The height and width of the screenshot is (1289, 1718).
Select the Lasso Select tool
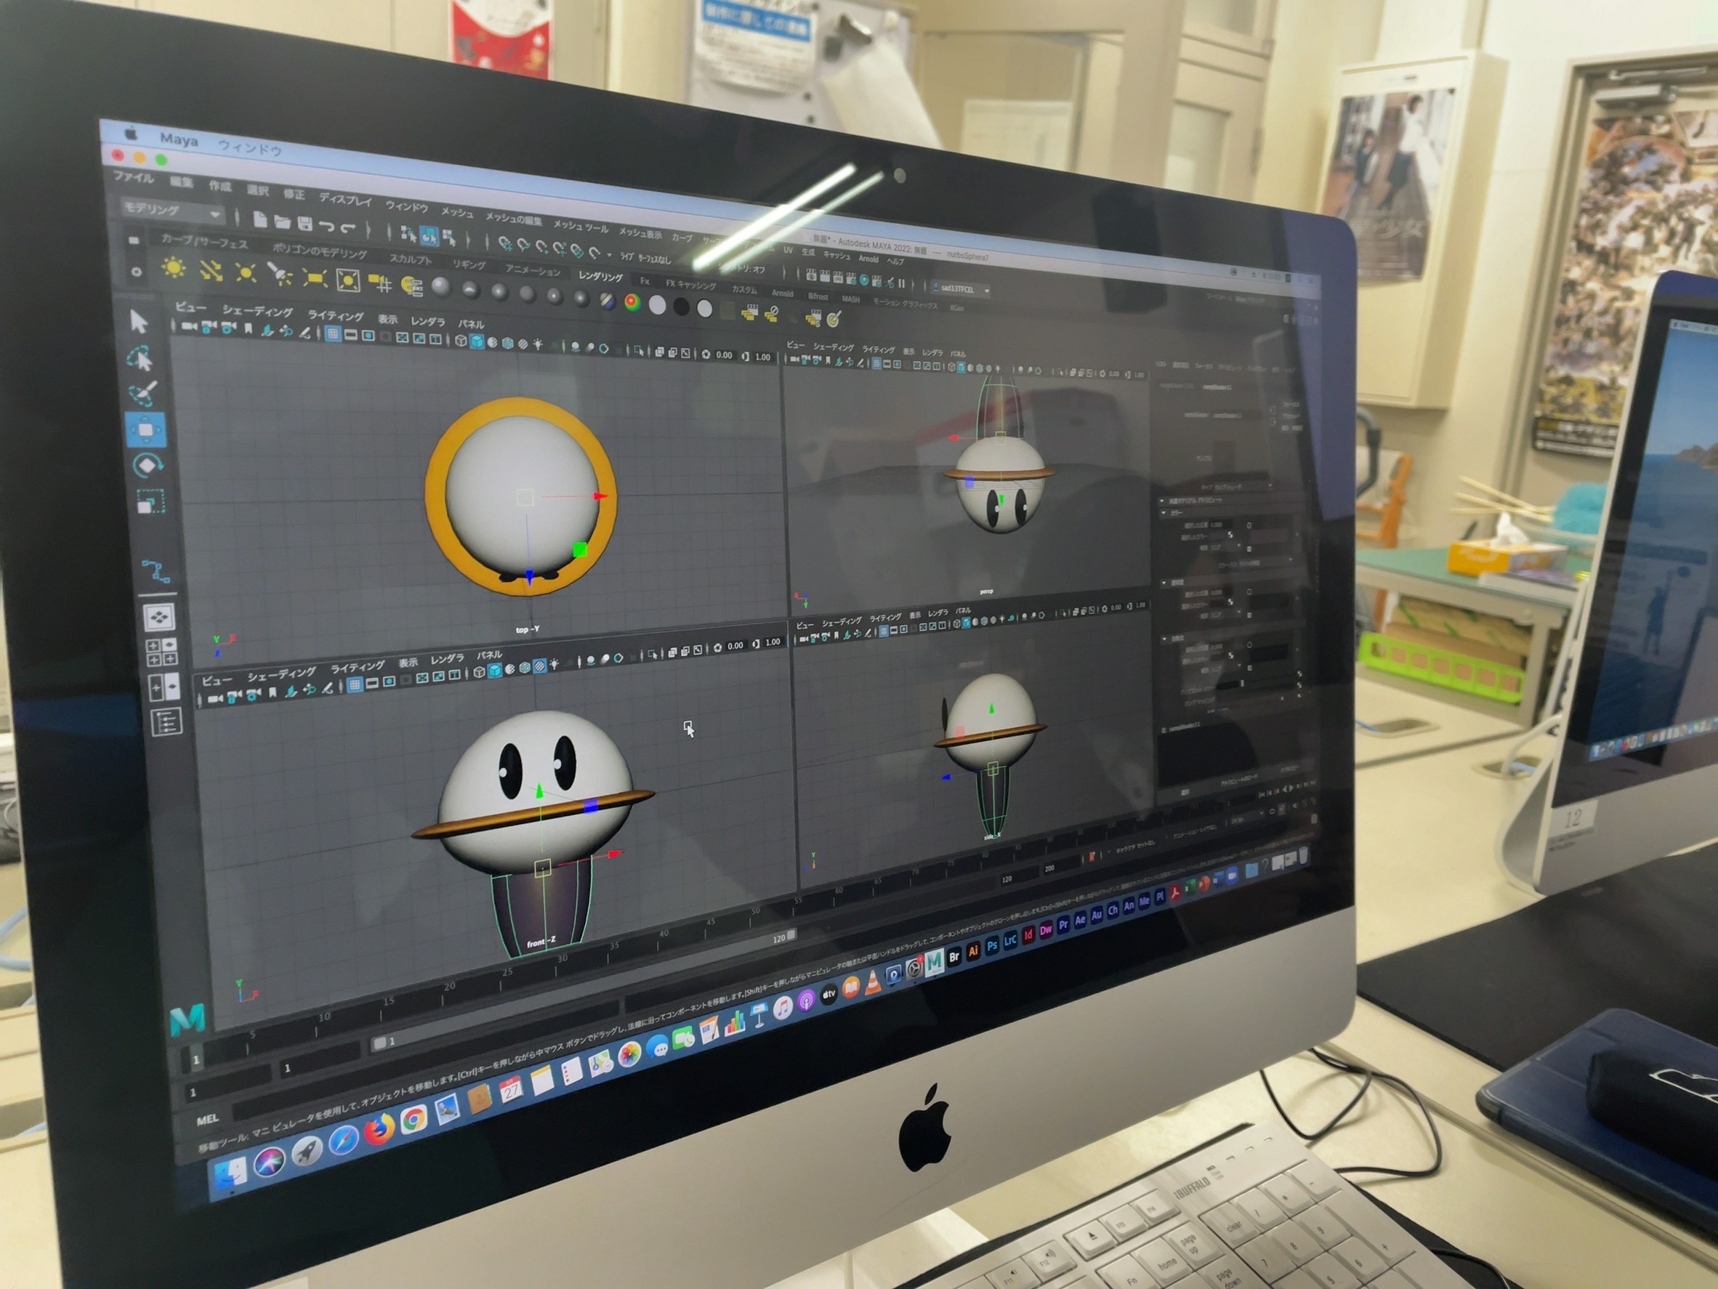(x=140, y=358)
